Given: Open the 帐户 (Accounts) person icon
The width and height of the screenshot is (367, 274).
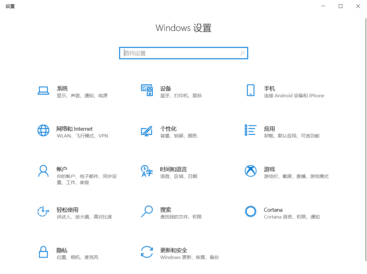Looking at the screenshot, I should point(43,171).
